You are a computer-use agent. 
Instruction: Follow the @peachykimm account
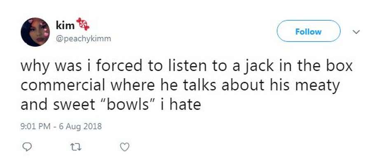(x=309, y=32)
